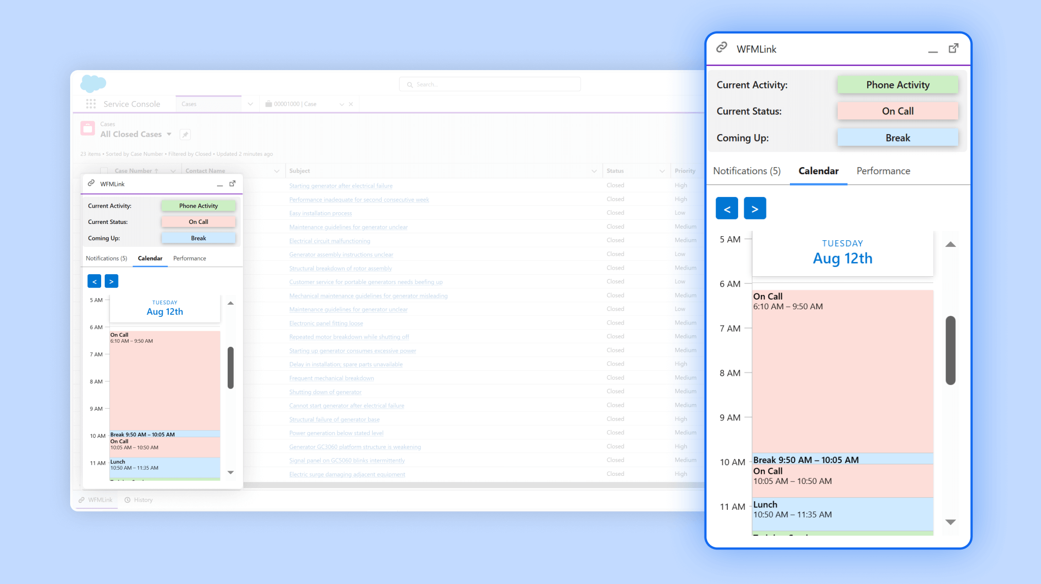Viewport: 1041px width, 584px height.
Task: Click the global Search field
Action: 491,84
